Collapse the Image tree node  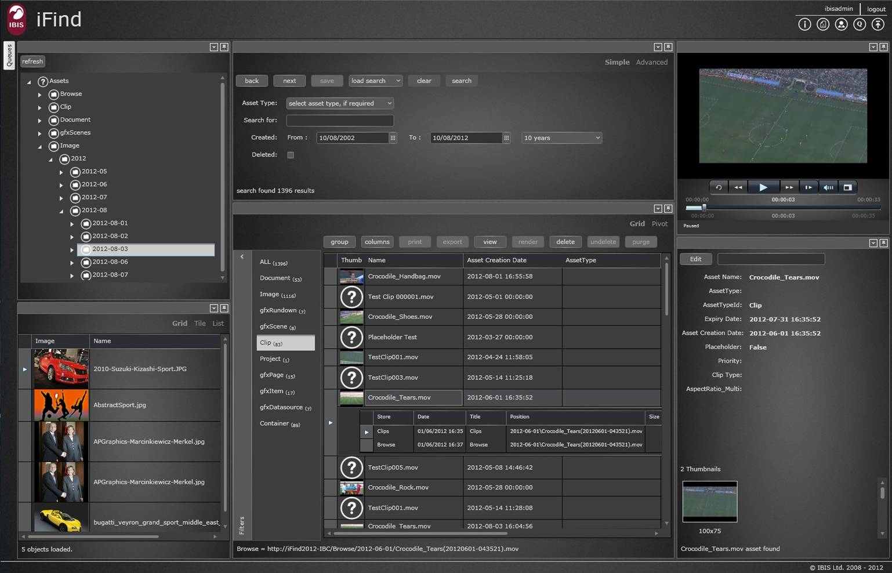coord(40,147)
